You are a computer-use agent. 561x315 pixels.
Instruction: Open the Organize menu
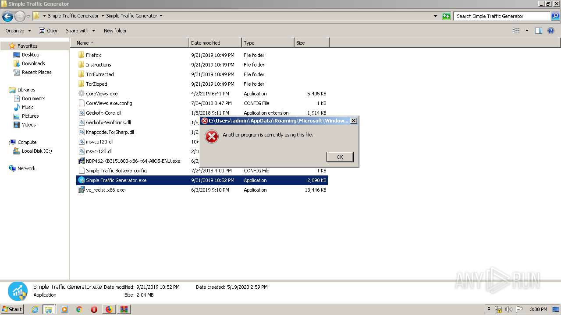18,31
